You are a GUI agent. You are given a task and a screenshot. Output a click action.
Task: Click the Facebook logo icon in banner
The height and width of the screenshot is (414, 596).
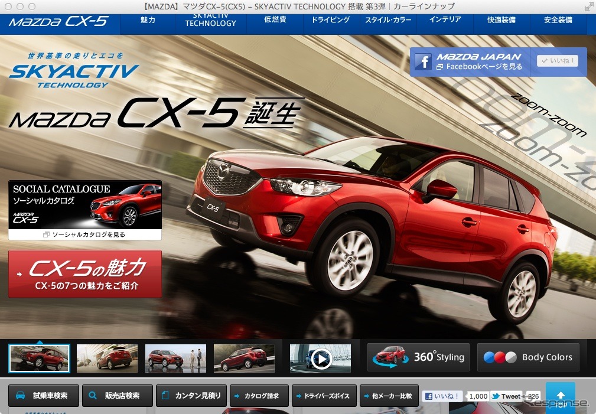pyautogui.click(x=423, y=61)
